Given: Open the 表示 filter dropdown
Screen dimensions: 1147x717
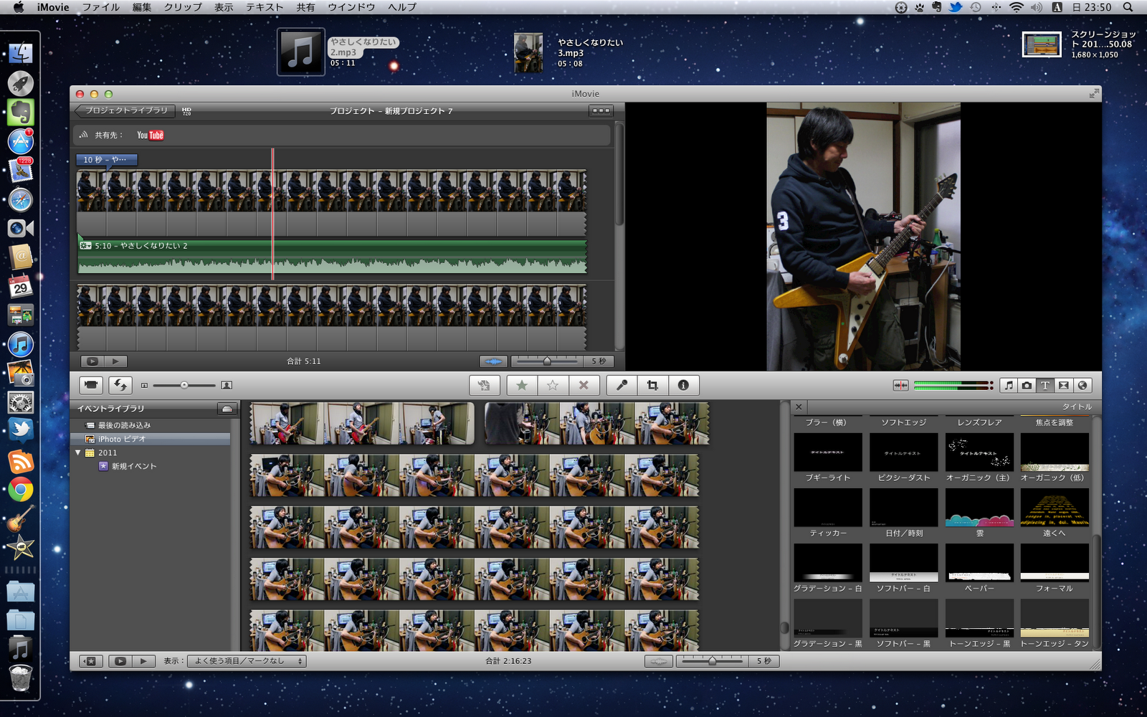Looking at the screenshot, I should (x=247, y=661).
